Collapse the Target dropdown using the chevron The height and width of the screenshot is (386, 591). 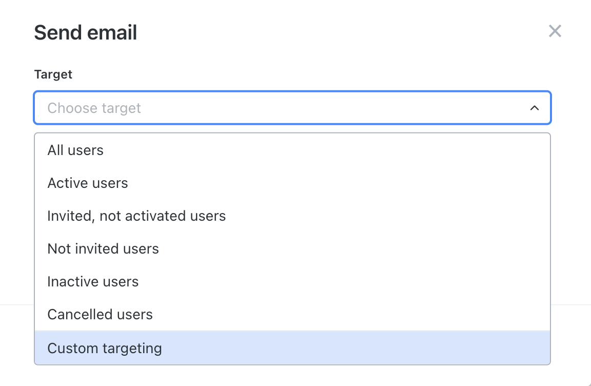click(534, 108)
